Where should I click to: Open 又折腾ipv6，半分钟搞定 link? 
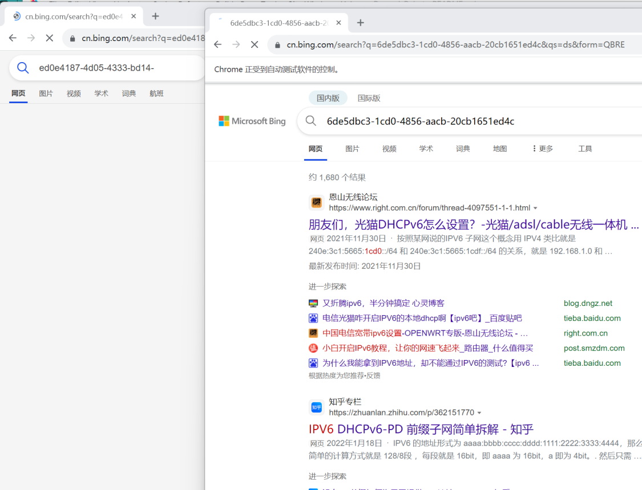click(x=383, y=303)
